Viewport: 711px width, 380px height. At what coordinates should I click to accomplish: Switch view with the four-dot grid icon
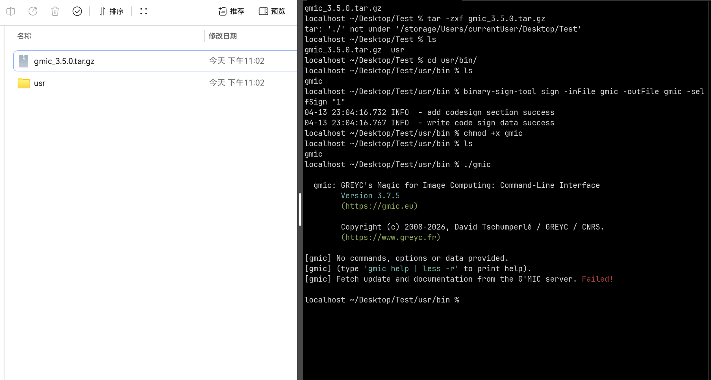tap(144, 11)
